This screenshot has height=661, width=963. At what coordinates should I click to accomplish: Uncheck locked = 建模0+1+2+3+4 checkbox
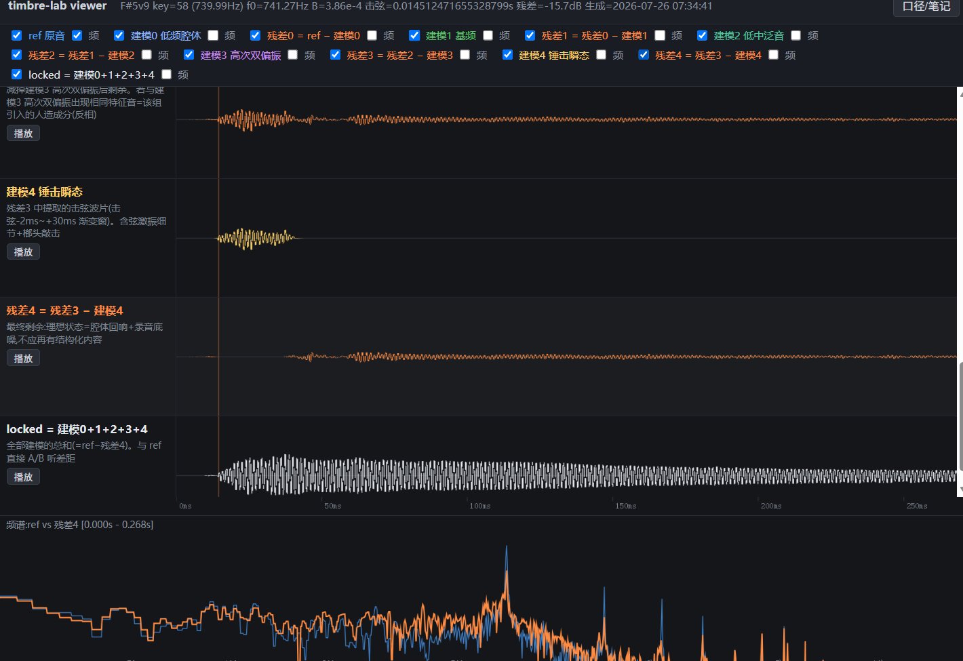click(17, 75)
